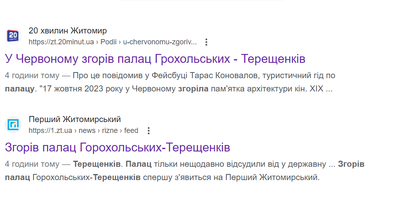Viewport: 401px width, 201px height.
Task: Click the https://1.zt.ua URL text
Action: pos(50,131)
